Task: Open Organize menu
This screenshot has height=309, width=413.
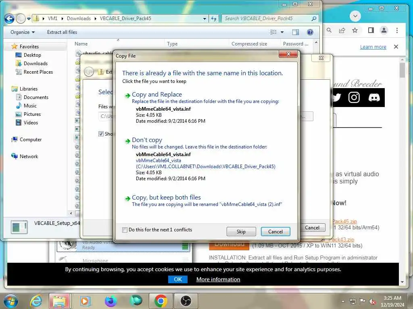Action: 23,32
